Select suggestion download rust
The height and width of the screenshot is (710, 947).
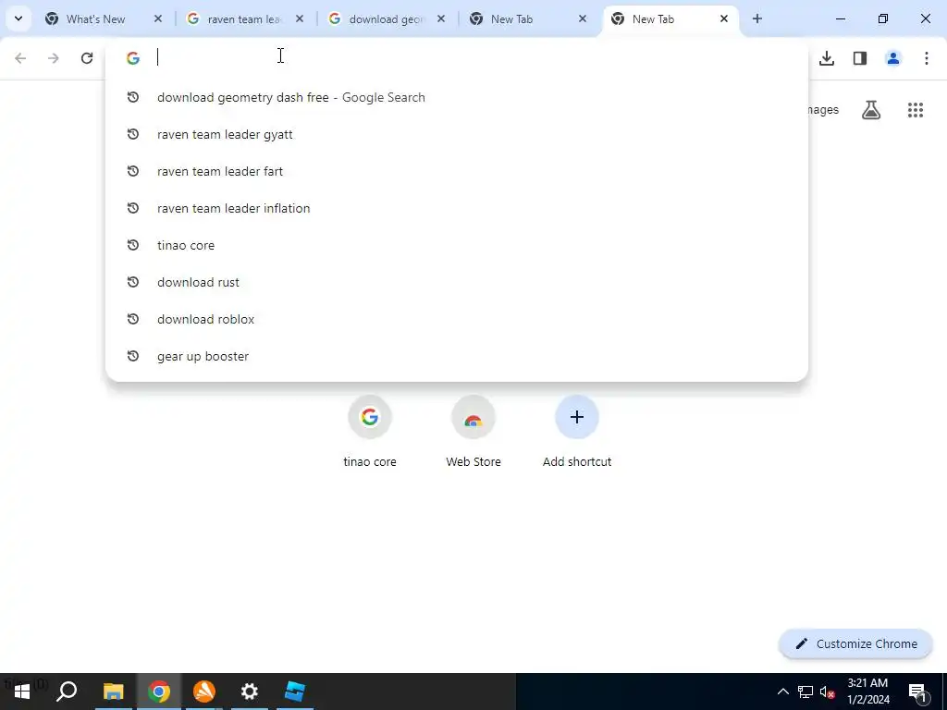[x=457, y=282]
